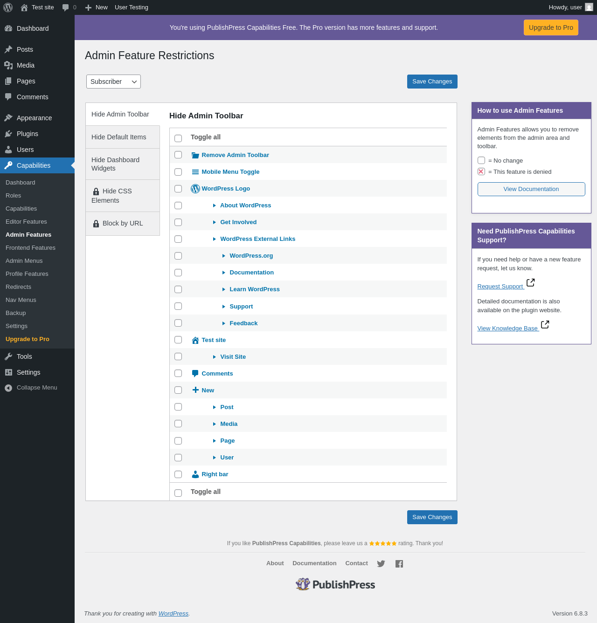Click the Twitter icon in footer
Screen dimensions: 597x623
[381, 564]
